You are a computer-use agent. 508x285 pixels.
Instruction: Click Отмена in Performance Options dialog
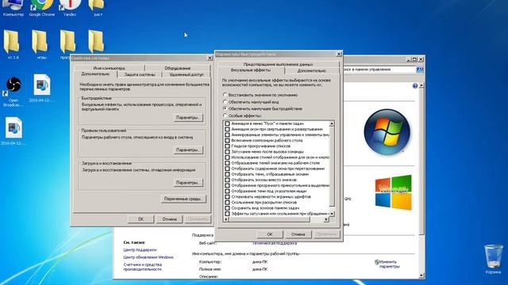click(x=298, y=234)
